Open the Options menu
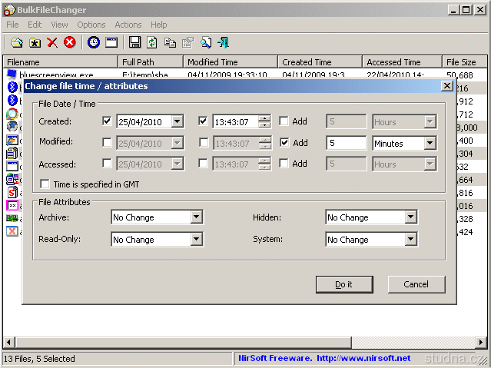491x368 pixels. (91, 25)
